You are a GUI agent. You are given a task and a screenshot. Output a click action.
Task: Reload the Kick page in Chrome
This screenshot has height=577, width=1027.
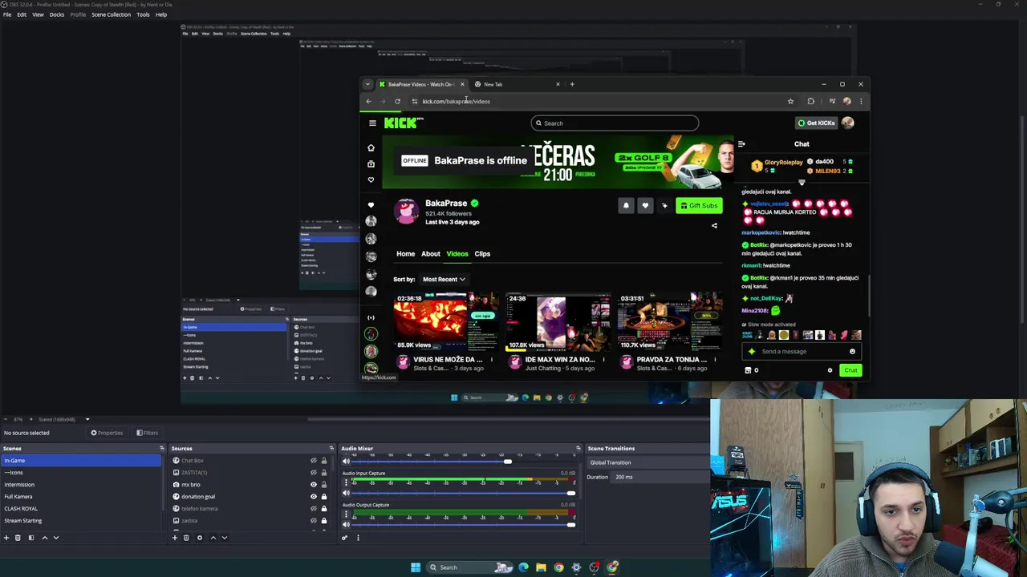[x=397, y=101]
